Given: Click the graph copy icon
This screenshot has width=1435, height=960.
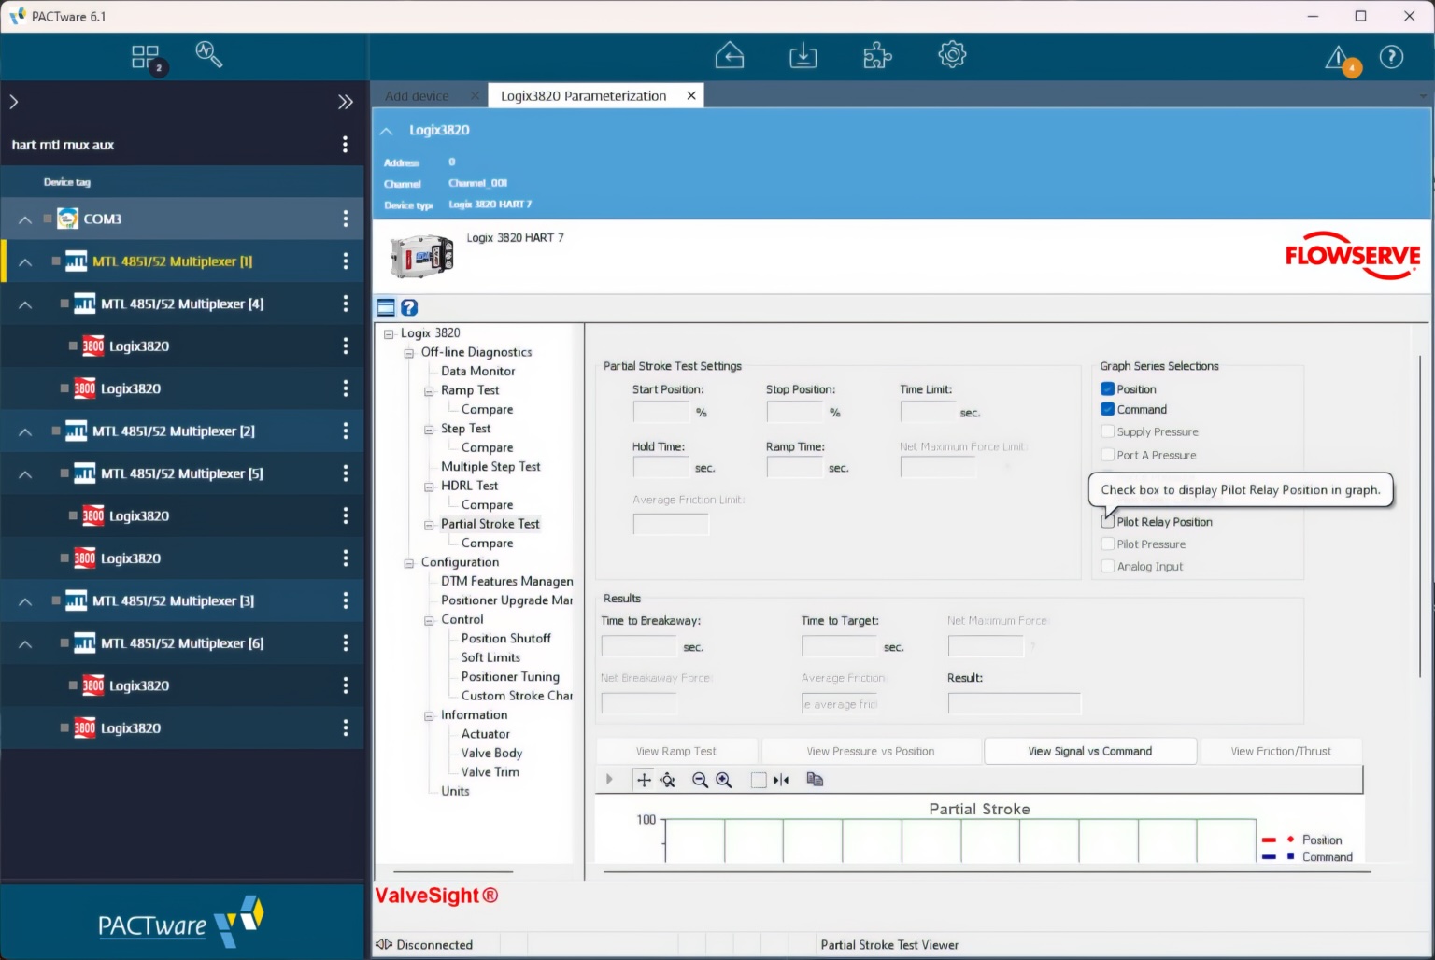Looking at the screenshot, I should (x=815, y=779).
